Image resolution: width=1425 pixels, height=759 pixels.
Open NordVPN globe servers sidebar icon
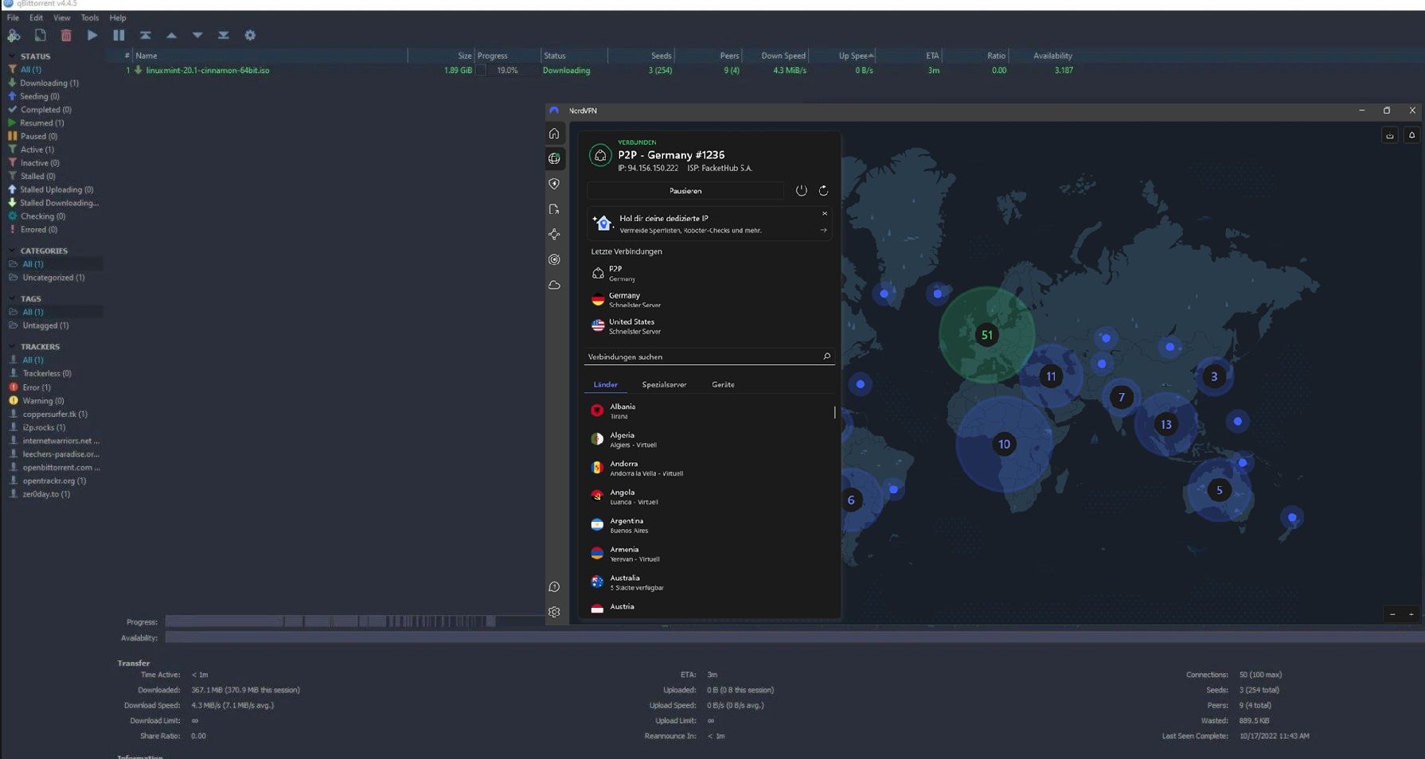(554, 158)
